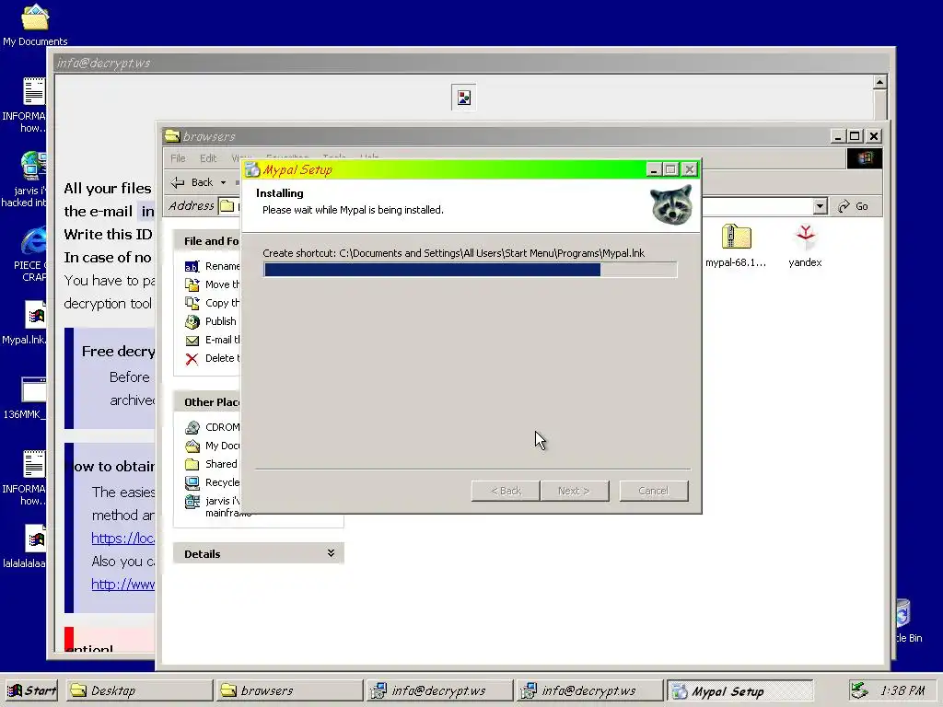Screen dimensions: 943x707
Task: Switch to Desktop taskbar button
Action: 138,690
